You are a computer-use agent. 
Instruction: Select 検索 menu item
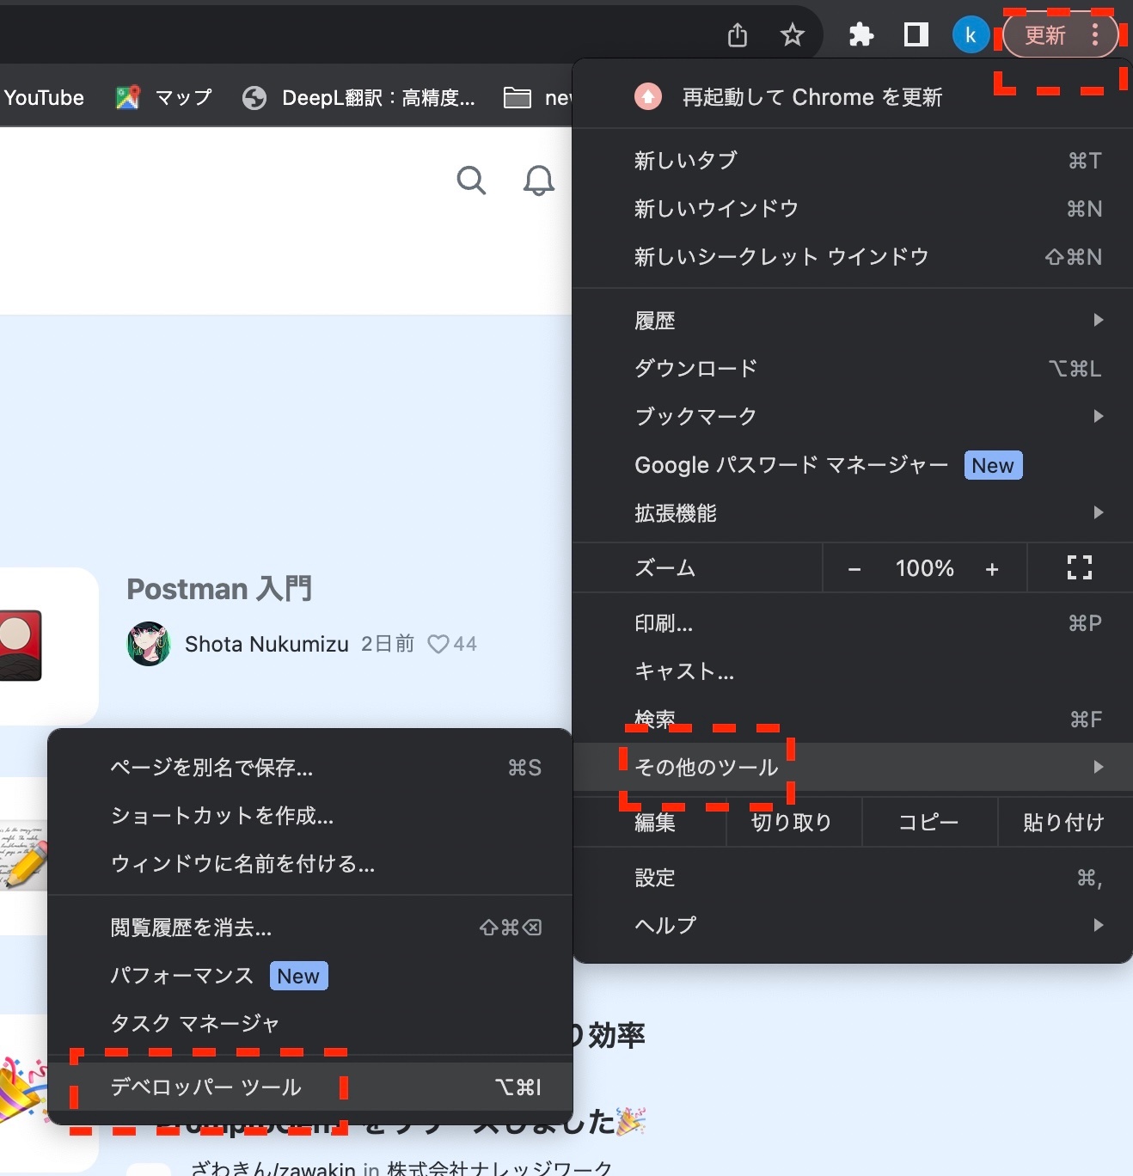coord(852,719)
